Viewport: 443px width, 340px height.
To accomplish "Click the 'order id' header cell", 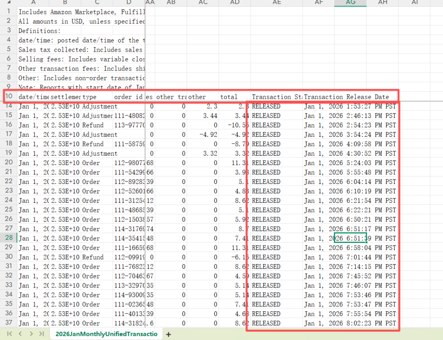I will 129,97.
